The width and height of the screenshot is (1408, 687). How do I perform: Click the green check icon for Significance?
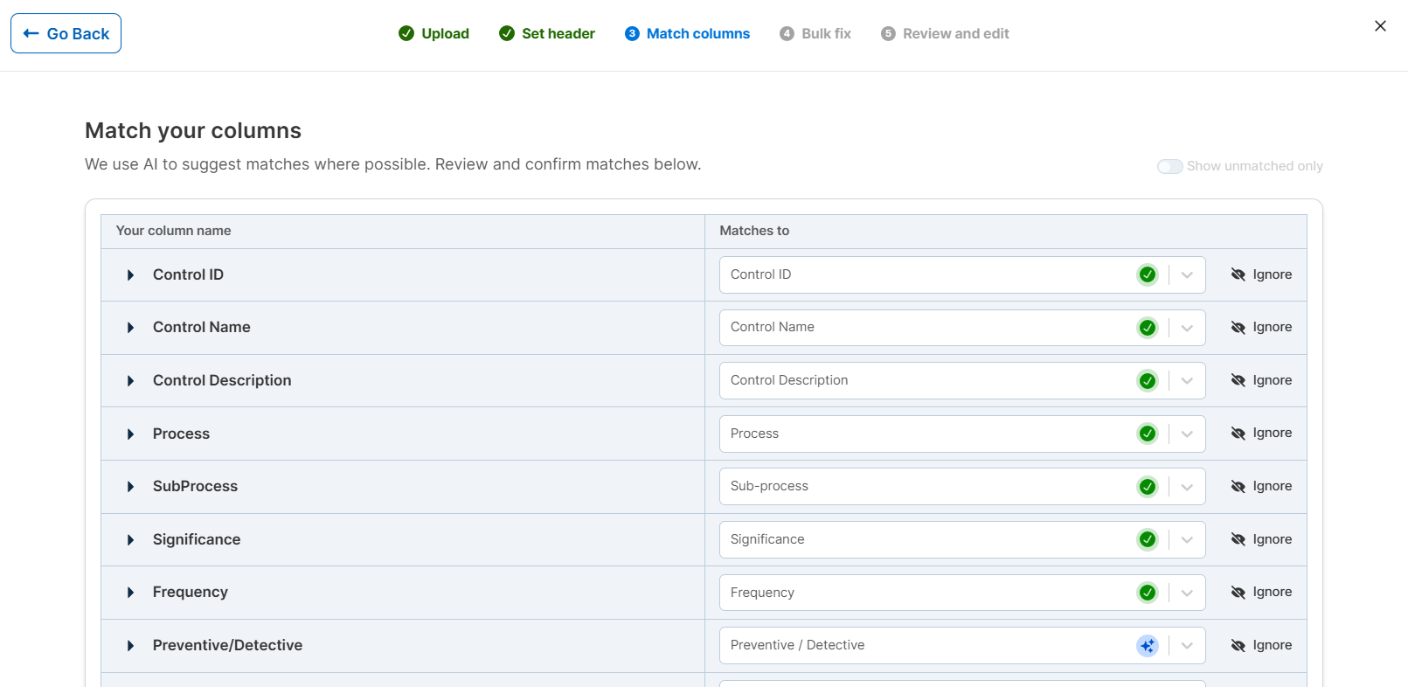pos(1148,539)
